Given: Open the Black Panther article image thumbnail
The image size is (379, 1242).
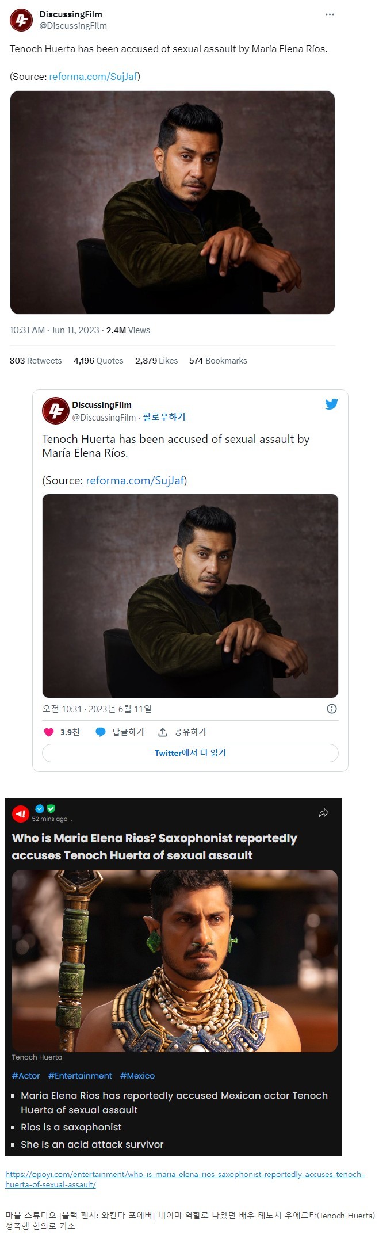Looking at the screenshot, I should click(175, 960).
